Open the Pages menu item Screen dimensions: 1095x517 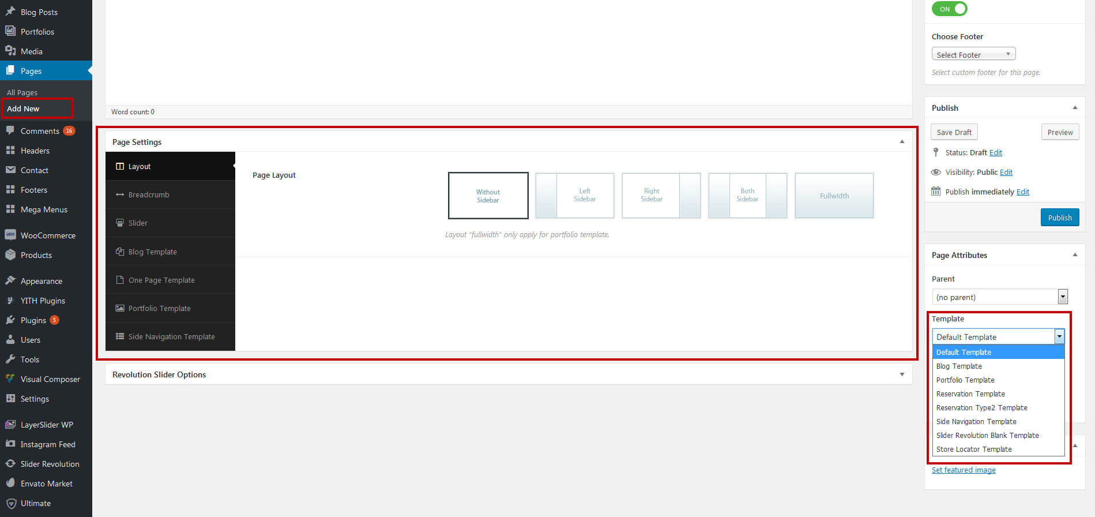coord(46,70)
